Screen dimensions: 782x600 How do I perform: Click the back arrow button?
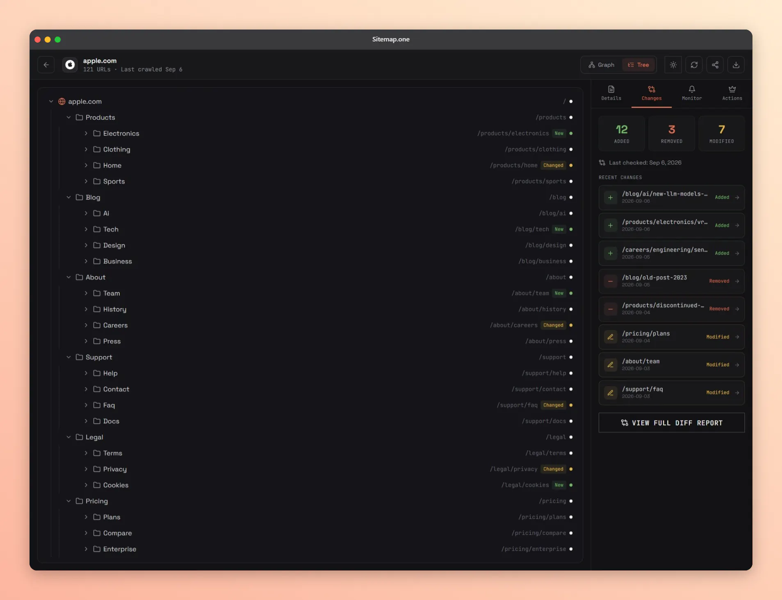(x=46, y=65)
